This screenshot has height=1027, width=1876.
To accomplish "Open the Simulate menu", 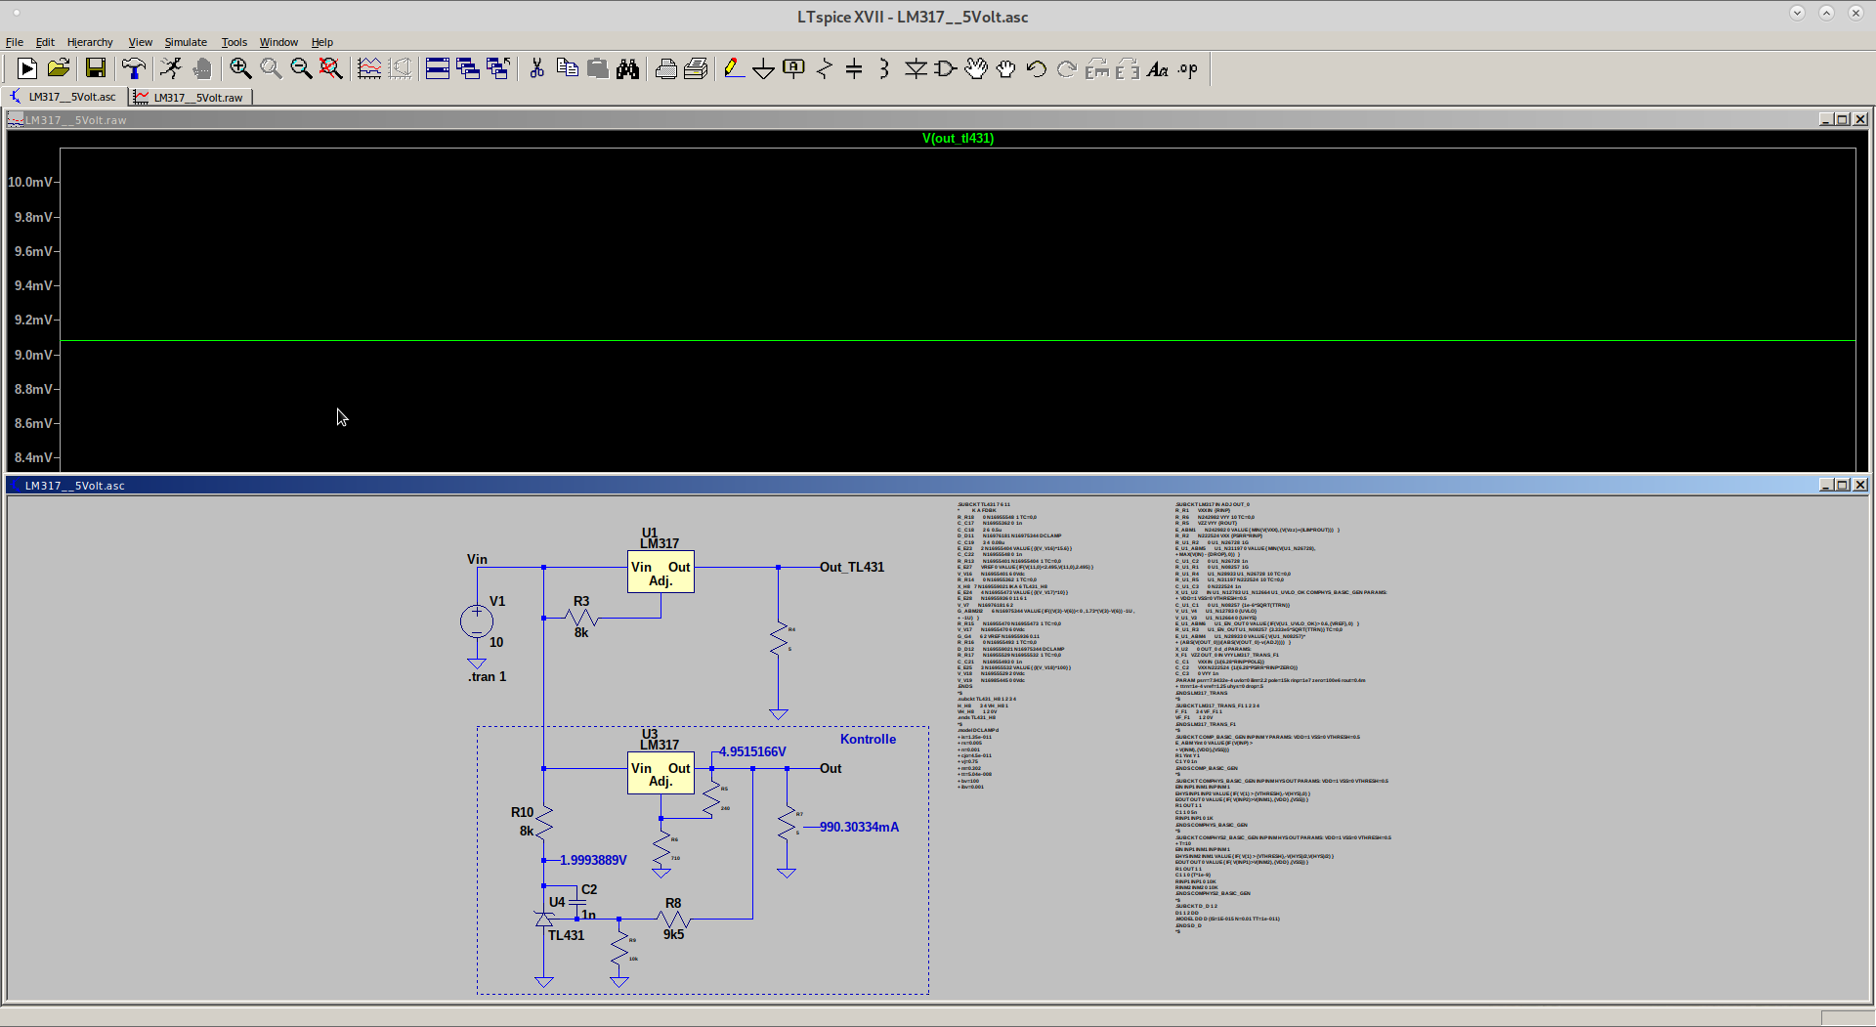I will [186, 42].
